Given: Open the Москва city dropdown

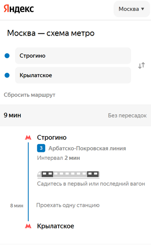Looking at the screenshot, I should pos(131,9).
